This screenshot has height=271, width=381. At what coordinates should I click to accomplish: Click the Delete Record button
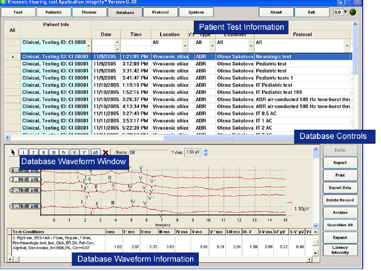[x=340, y=200]
